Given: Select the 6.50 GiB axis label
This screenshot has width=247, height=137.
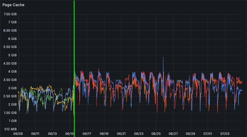Looking at the screenshot, I should pos(10,31).
